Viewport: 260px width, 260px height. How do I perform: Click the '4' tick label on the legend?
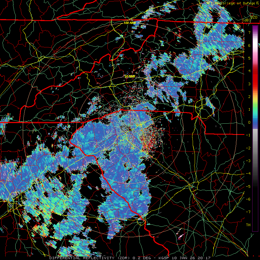click(249, 71)
